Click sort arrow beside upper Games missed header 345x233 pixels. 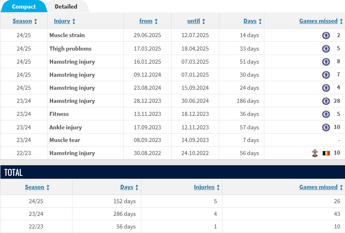click(x=341, y=21)
